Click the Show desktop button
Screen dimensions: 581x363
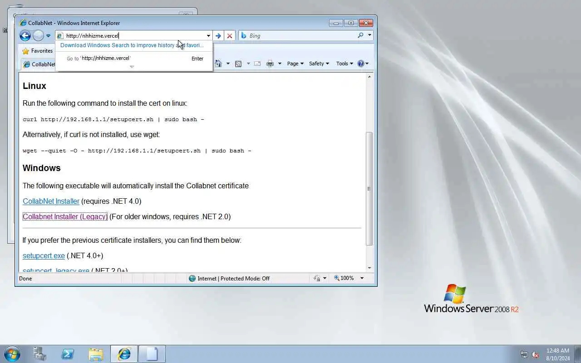[577, 354]
